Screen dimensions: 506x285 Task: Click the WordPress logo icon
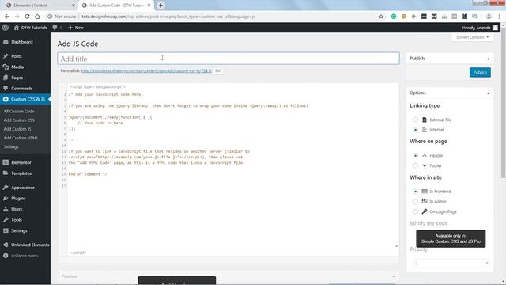6,28
